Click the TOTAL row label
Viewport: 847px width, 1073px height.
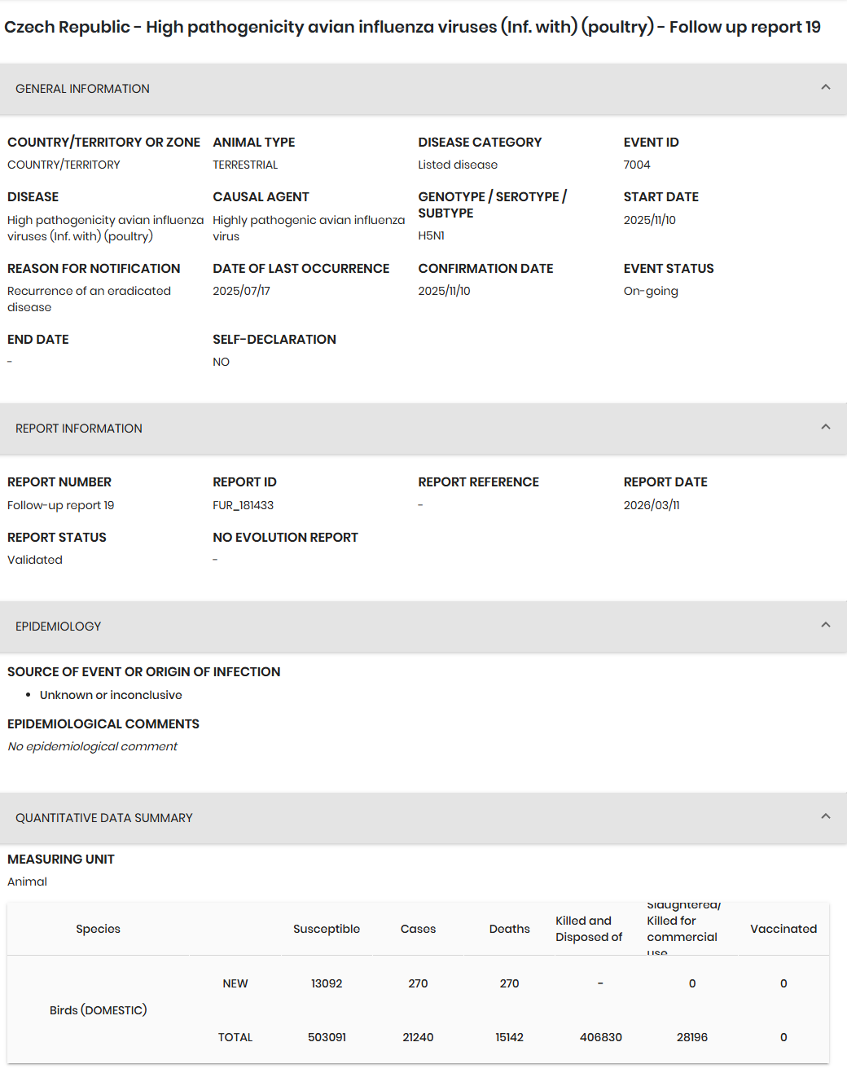(x=235, y=1037)
